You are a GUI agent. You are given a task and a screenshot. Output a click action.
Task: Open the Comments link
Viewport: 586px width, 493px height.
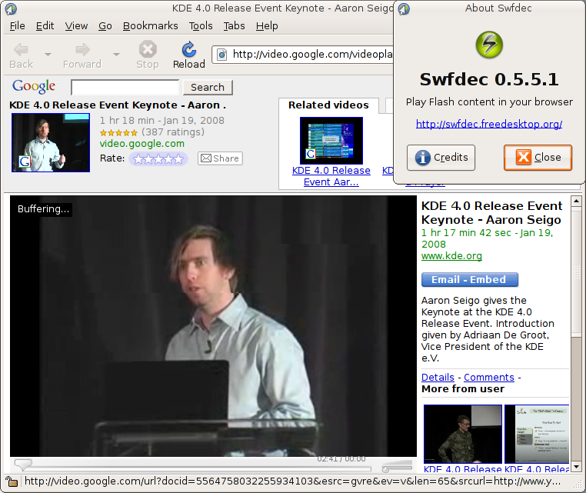[x=489, y=378]
